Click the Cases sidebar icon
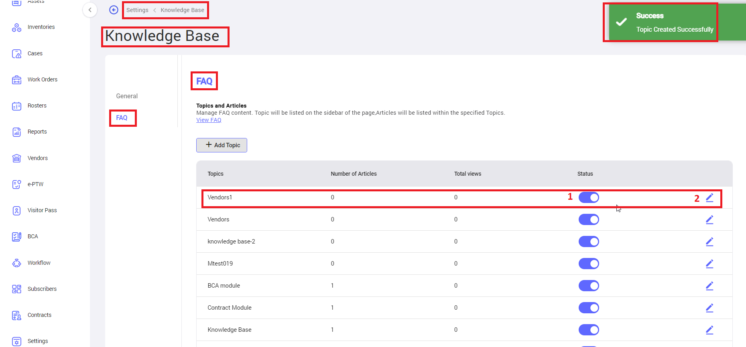The height and width of the screenshot is (347, 746). tap(16, 54)
